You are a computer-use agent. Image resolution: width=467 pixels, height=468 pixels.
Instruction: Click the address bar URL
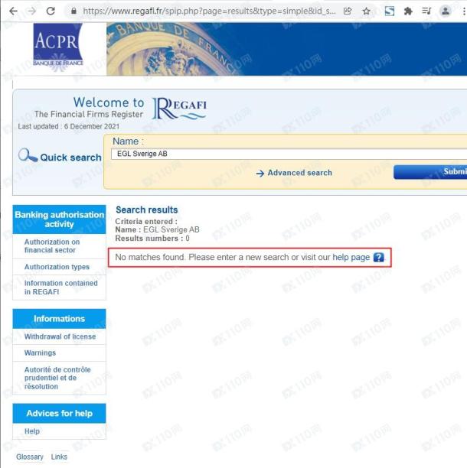point(209,11)
